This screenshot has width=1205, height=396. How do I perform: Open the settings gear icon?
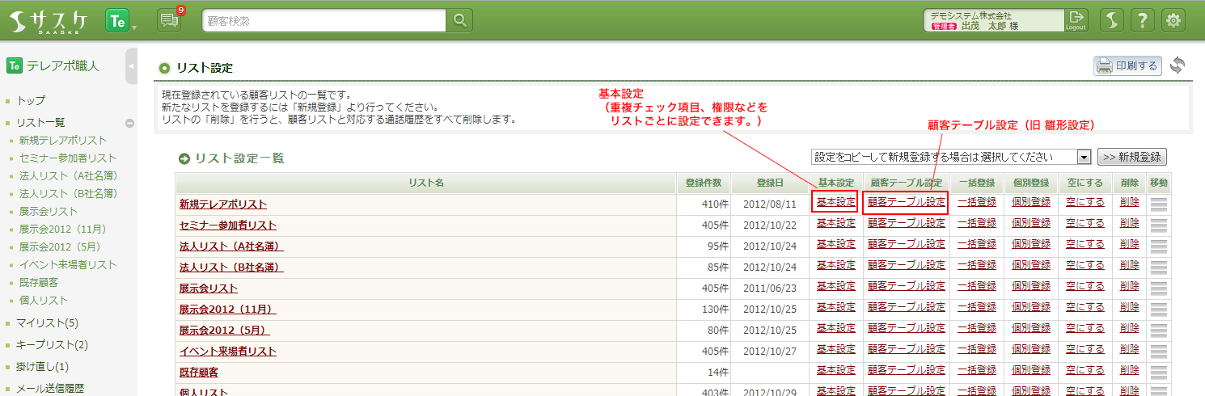(x=1173, y=21)
